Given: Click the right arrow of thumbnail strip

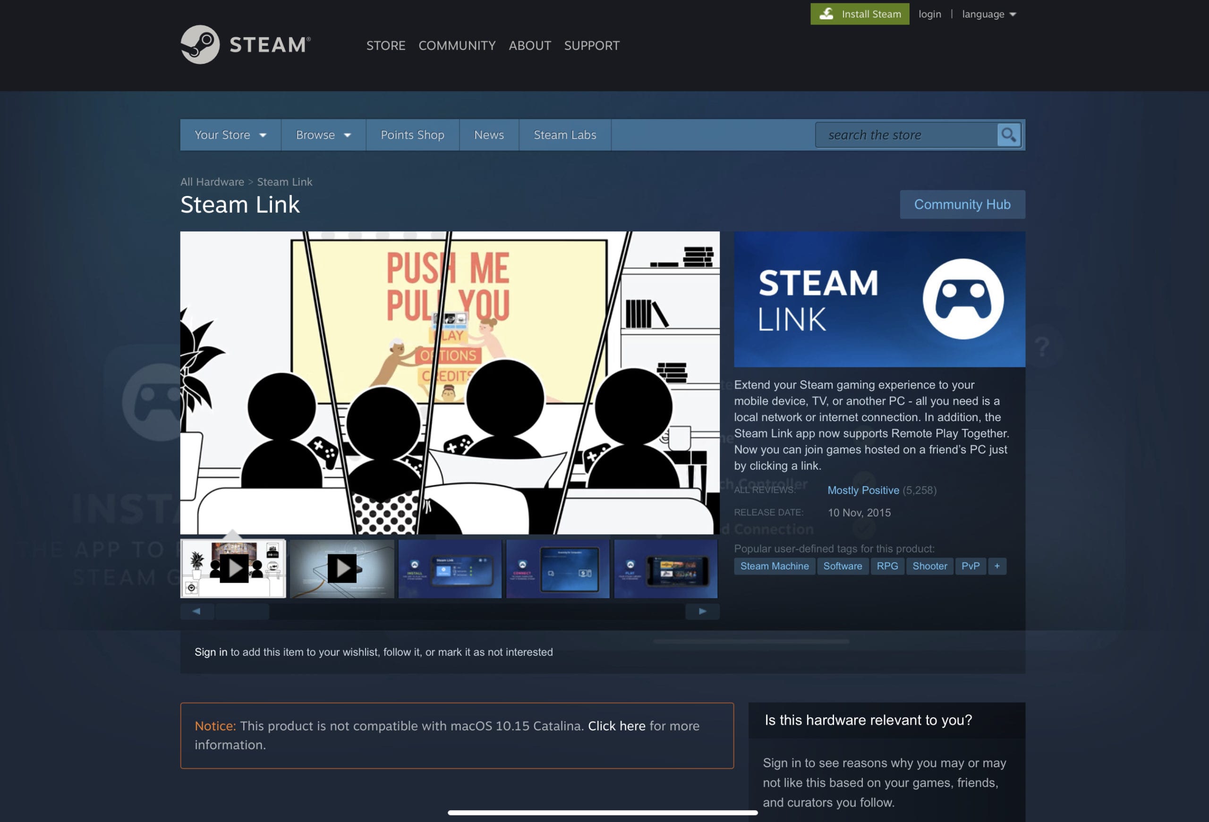Looking at the screenshot, I should coord(702,611).
